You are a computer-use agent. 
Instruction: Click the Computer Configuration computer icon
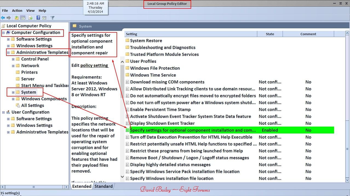point(8,32)
